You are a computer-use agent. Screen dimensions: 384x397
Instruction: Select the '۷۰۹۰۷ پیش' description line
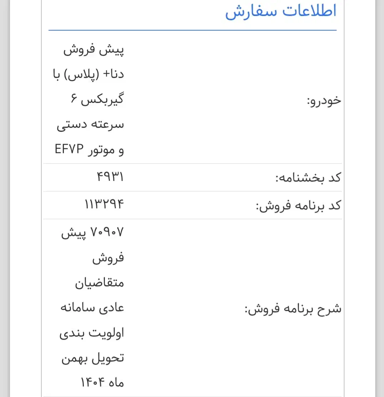pyautogui.click(x=93, y=233)
